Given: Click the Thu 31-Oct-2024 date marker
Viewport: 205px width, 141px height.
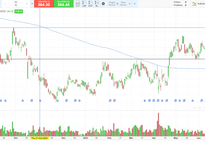Looking at the screenshot, I should click(x=40, y=138).
